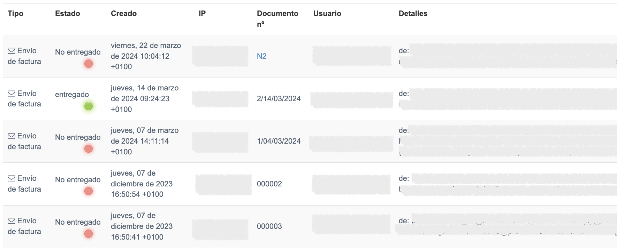Click red status dot for document 000003
Image resolution: width=617 pixels, height=249 pixels.
[x=89, y=234]
